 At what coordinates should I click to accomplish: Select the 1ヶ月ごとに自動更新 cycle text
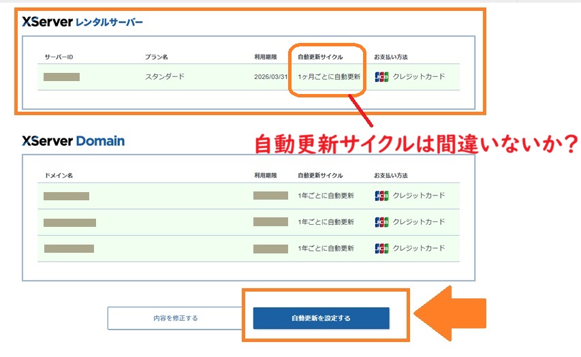coord(329,77)
